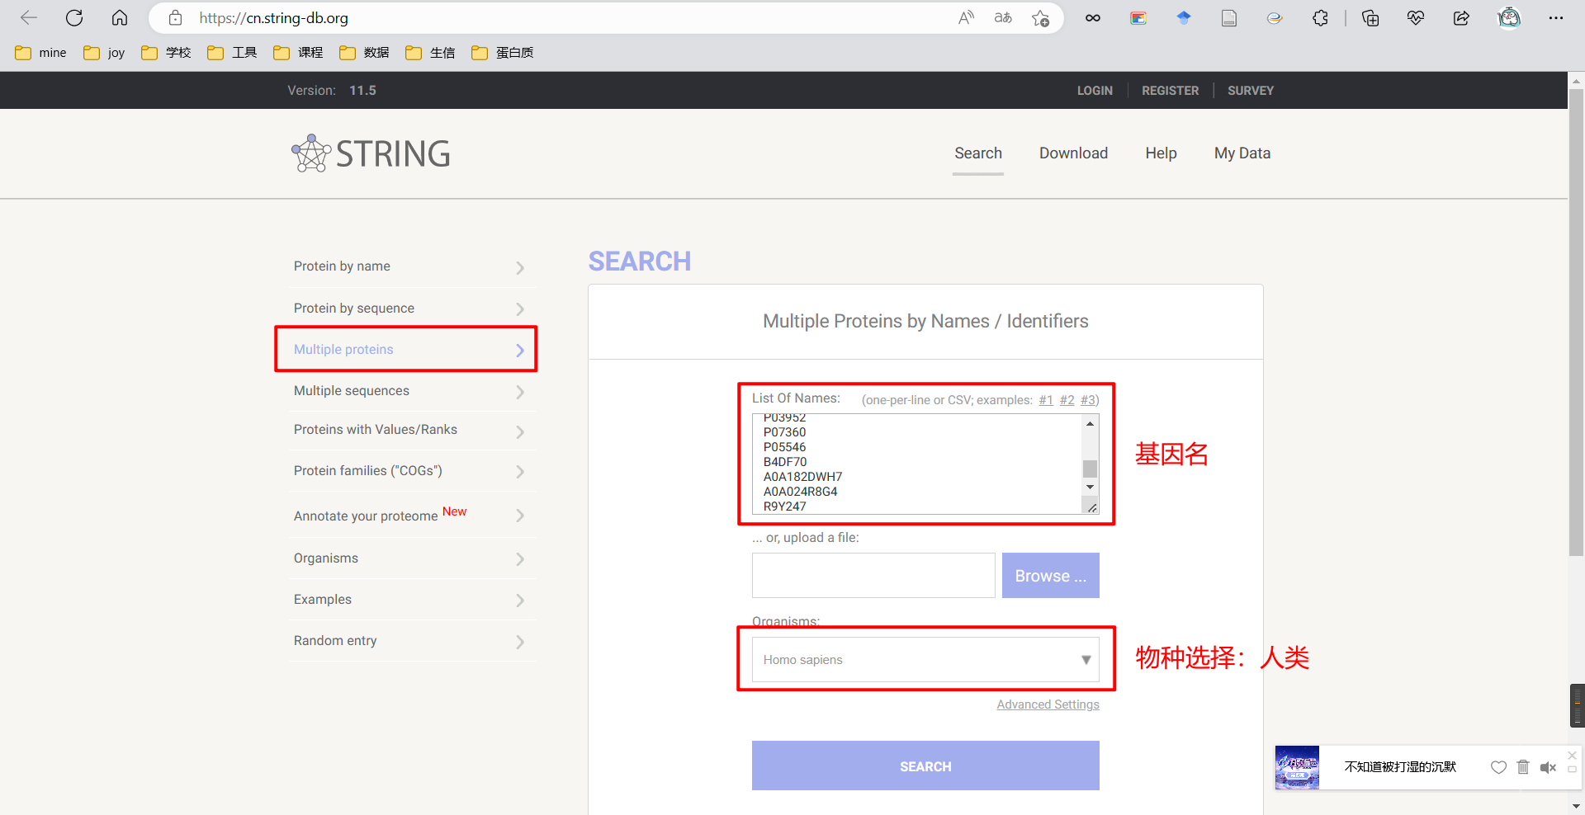Viewport: 1585px width, 815px height.
Task: Expand Protein families COGs chevron
Action: (x=520, y=472)
